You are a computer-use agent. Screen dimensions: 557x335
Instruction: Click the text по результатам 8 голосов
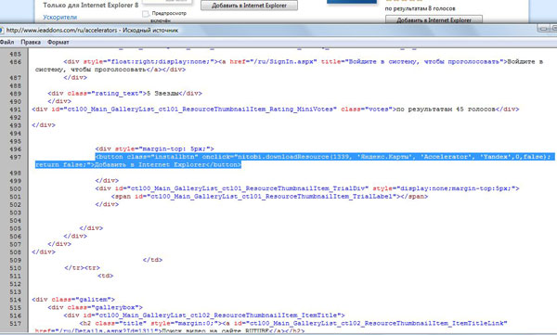pyautogui.click(x=420, y=8)
